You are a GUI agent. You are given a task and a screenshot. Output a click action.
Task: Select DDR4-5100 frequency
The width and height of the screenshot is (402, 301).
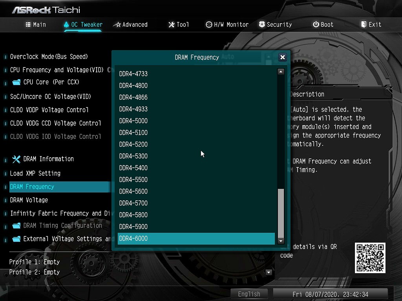196,132
